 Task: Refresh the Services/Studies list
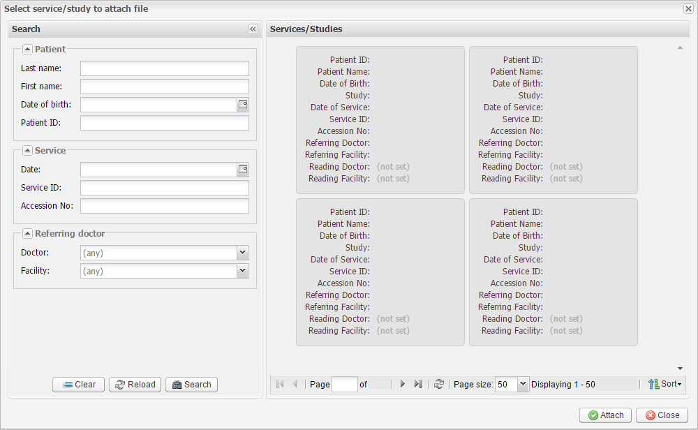tap(439, 384)
